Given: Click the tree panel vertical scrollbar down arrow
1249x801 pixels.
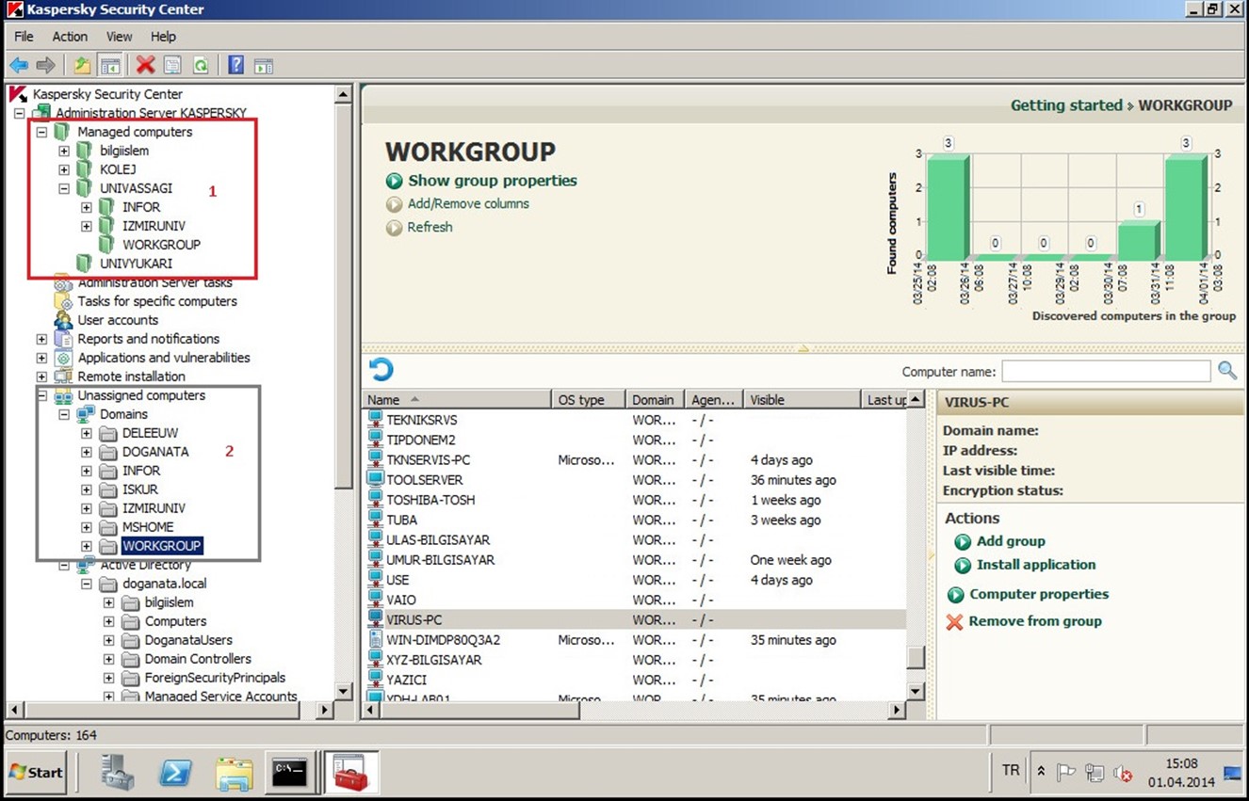Looking at the screenshot, I should click(343, 691).
